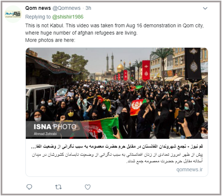Visit the @Qomnews handle
222x196 pixels.
(66, 8)
